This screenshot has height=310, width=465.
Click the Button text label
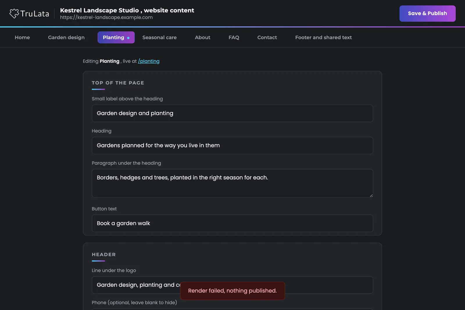(x=104, y=209)
